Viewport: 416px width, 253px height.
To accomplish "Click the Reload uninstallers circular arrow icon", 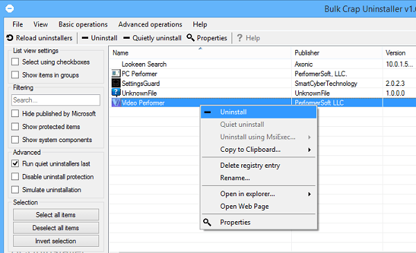I will [10, 38].
